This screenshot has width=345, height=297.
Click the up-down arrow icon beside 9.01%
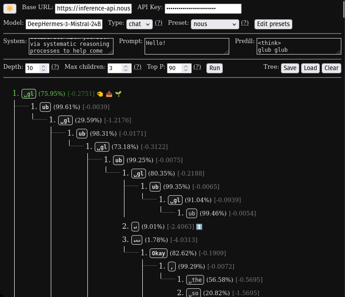click(x=199, y=227)
